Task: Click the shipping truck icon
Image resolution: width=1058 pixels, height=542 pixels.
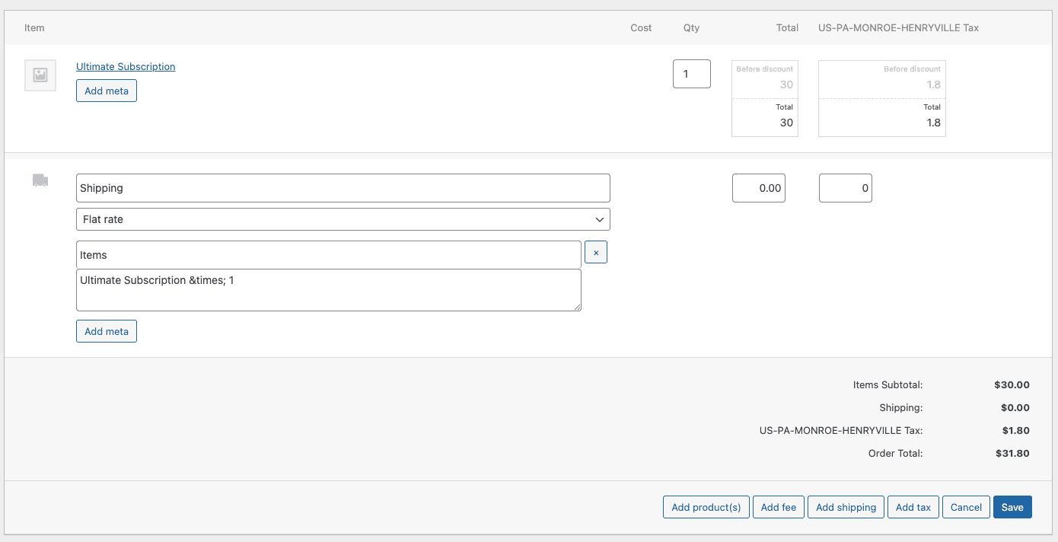Action: click(40, 180)
